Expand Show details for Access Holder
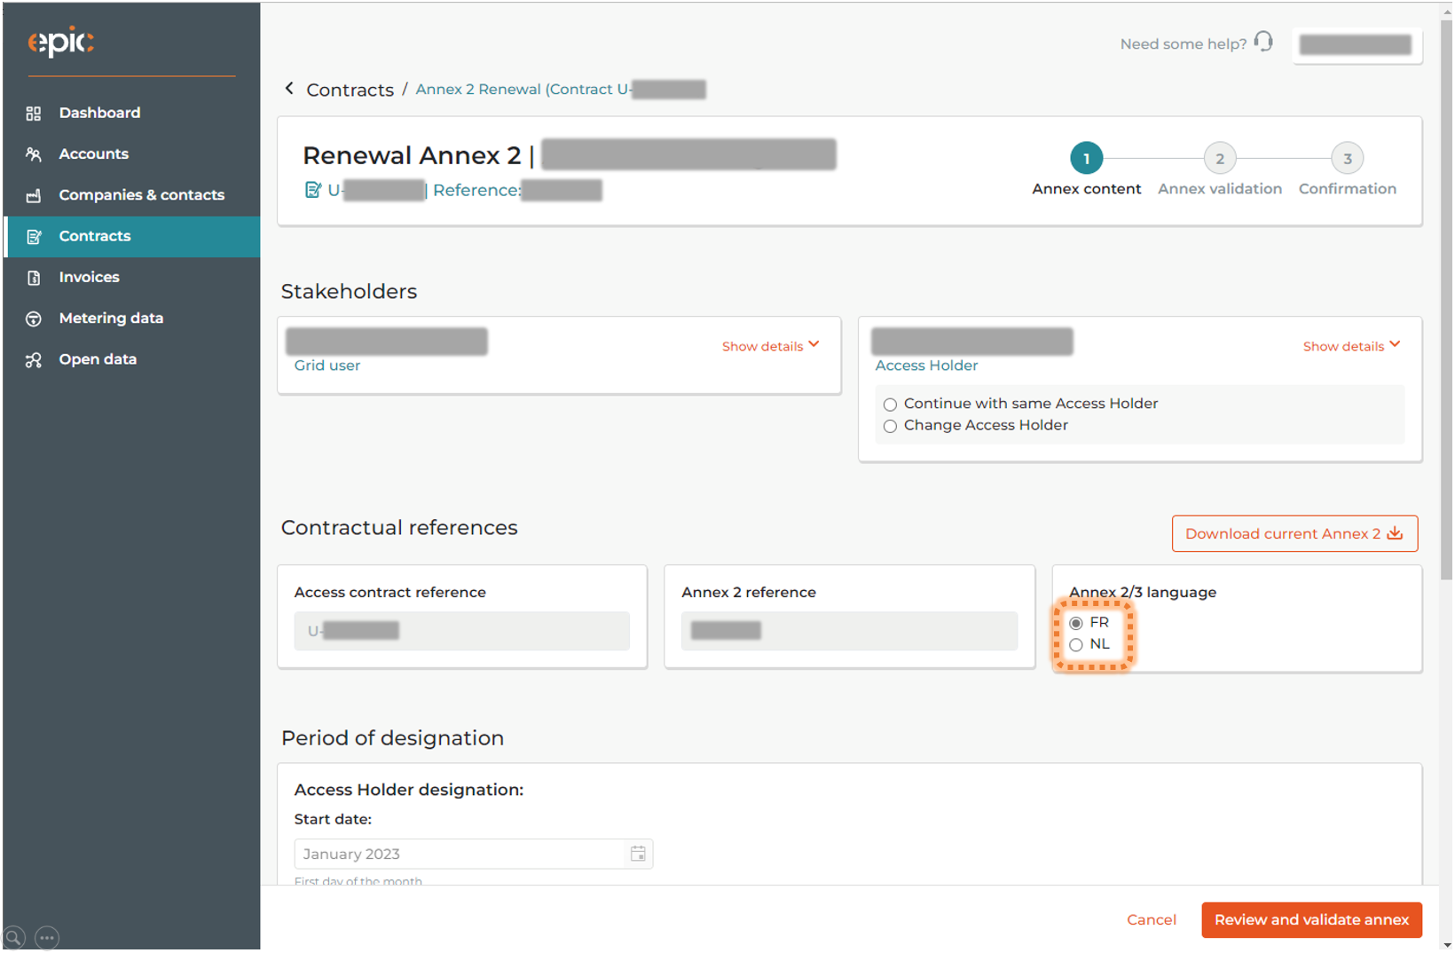This screenshot has width=1455, height=953. pos(1351,346)
